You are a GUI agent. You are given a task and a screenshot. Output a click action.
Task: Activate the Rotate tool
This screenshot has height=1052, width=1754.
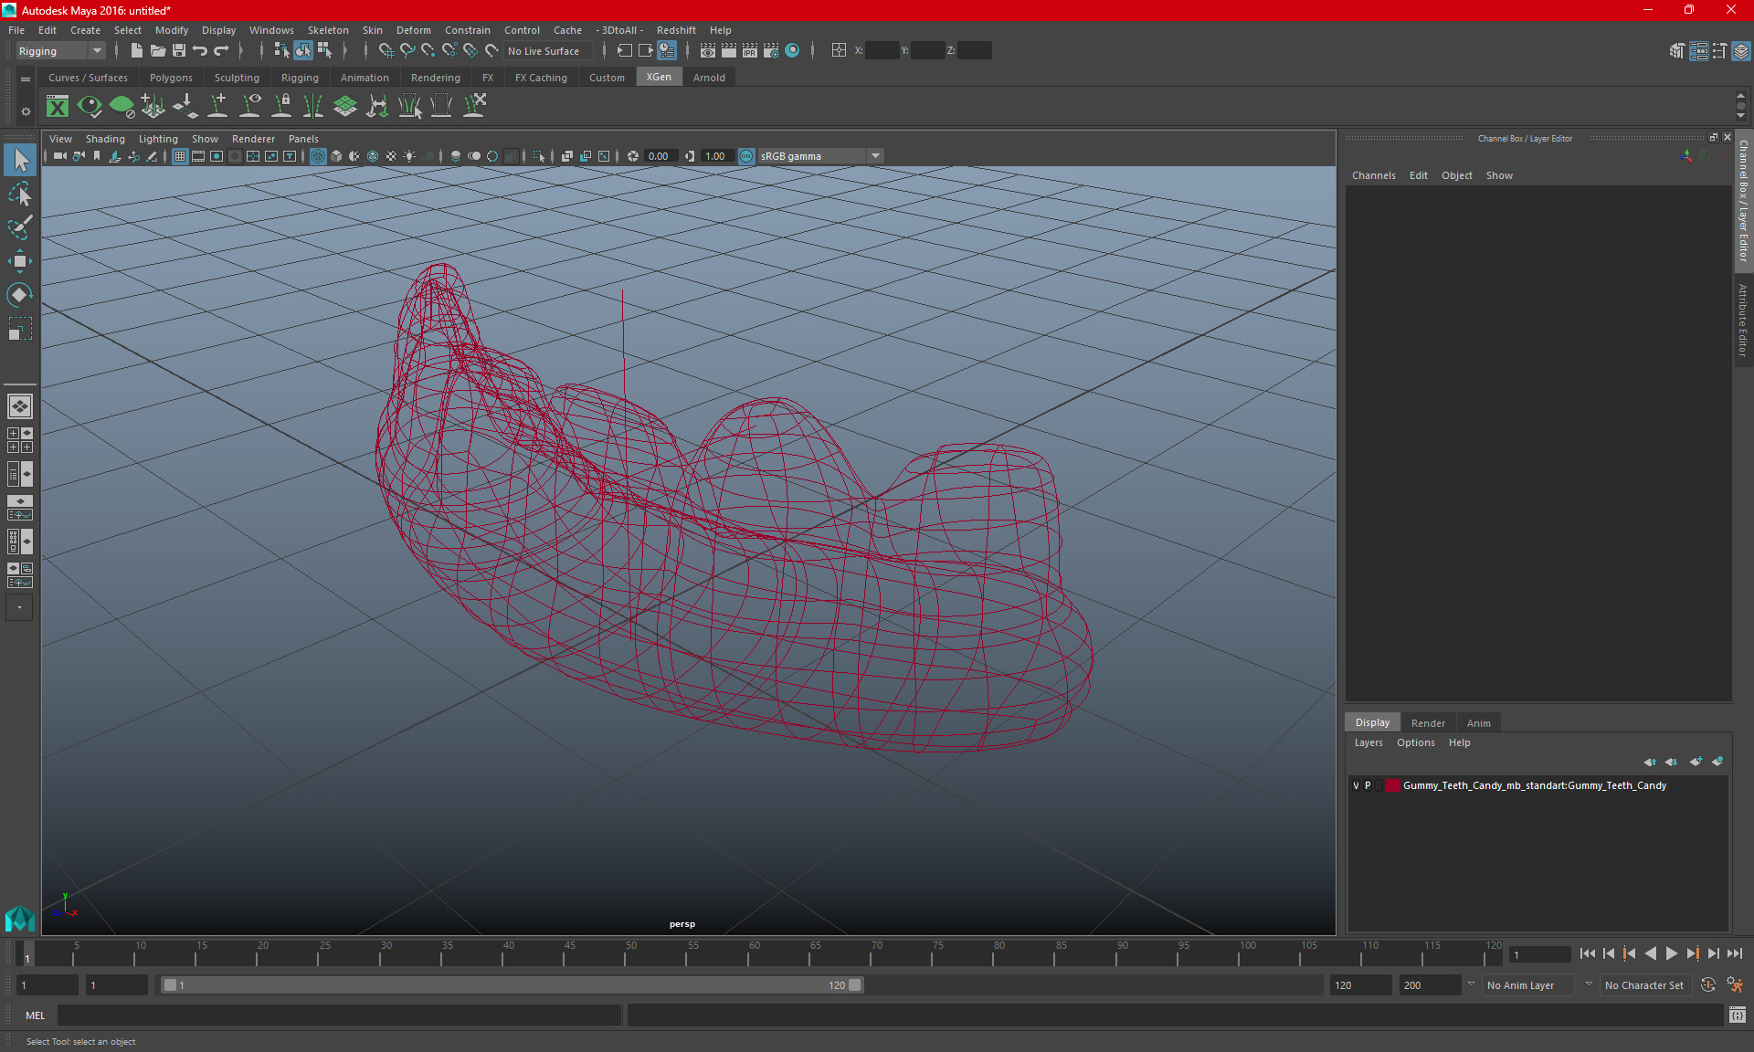pos(20,295)
